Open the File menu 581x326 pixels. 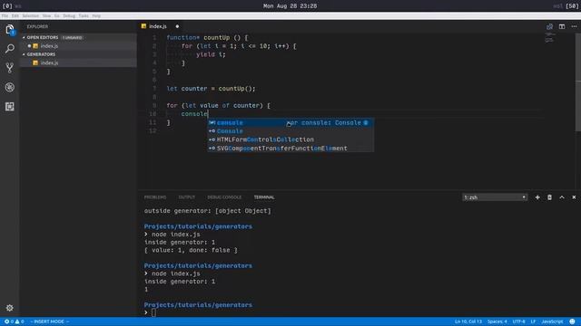[5, 16]
